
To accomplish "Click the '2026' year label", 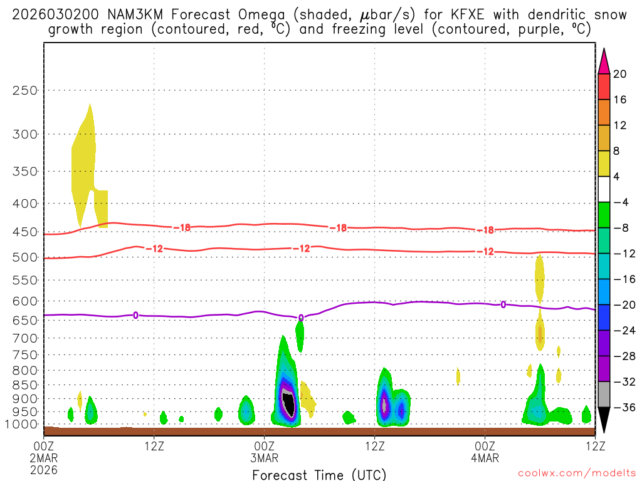I will pyautogui.click(x=44, y=470).
